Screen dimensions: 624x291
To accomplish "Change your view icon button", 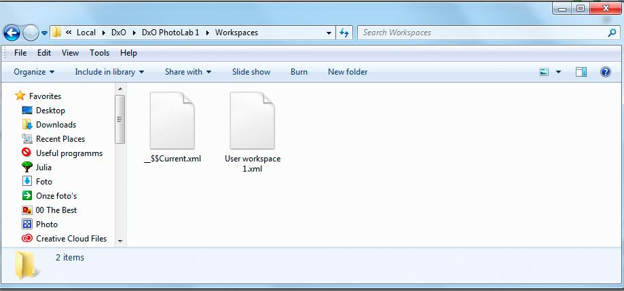I will (544, 72).
